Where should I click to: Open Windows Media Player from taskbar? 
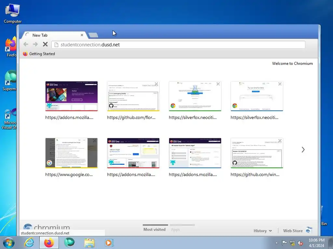(x=109, y=243)
